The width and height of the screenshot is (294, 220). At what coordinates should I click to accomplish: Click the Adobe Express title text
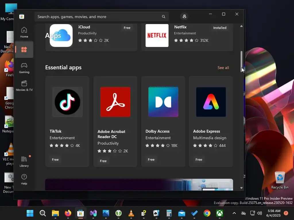207,131
